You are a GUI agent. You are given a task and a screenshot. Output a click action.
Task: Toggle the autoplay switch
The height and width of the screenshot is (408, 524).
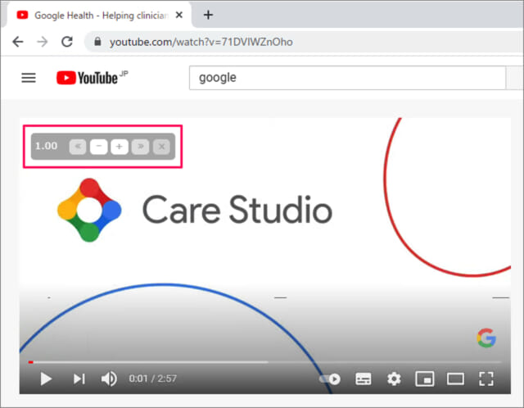coord(329,379)
